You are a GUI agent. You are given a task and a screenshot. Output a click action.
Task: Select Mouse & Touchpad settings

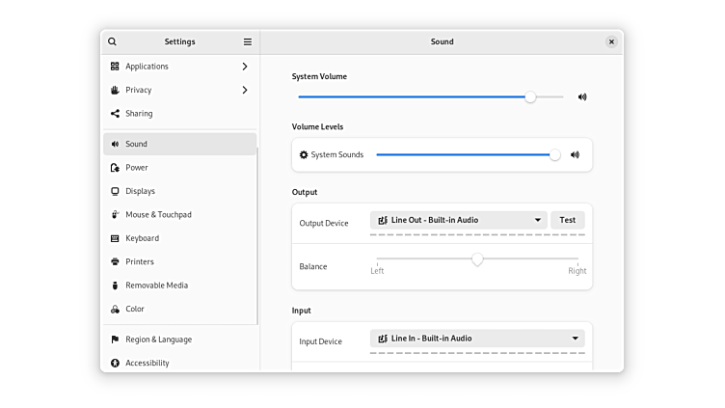tap(158, 214)
